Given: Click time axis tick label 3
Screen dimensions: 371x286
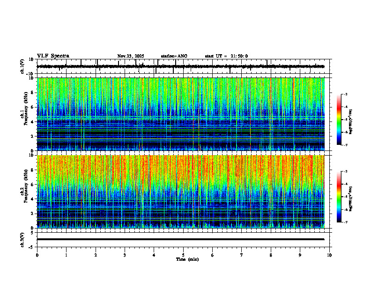Looking at the screenshot, I should 125,255.
